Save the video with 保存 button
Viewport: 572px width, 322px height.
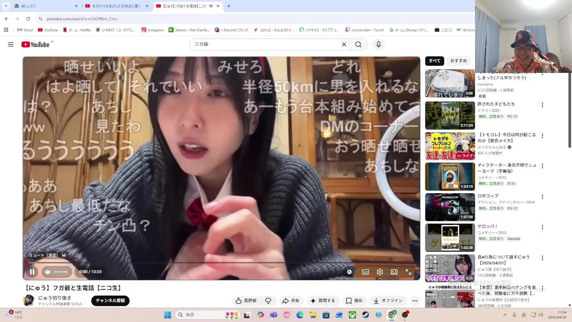(354, 301)
